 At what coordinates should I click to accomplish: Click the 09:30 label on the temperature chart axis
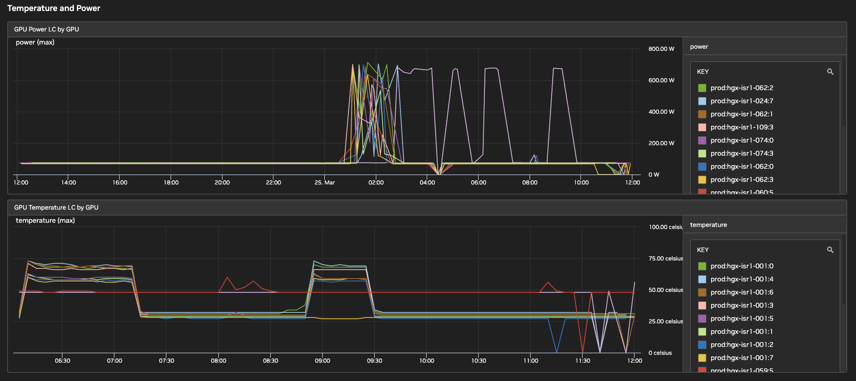click(375, 361)
